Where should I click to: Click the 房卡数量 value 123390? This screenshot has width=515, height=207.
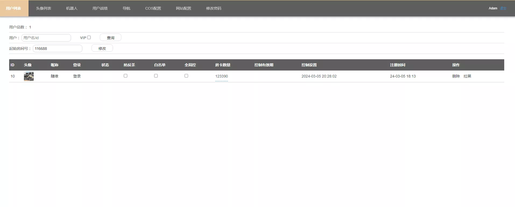point(221,76)
